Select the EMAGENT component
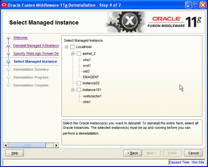This screenshot has height=167, width=208. [91, 77]
